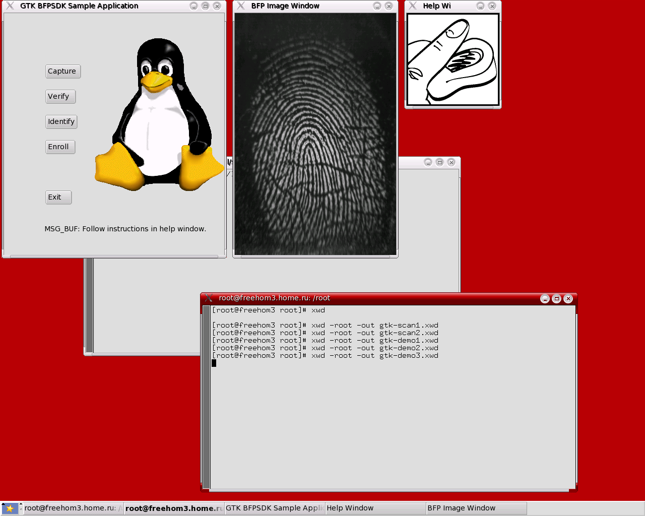Click the Capture button
The width and height of the screenshot is (645, 516).
click(x=62, y=72)
